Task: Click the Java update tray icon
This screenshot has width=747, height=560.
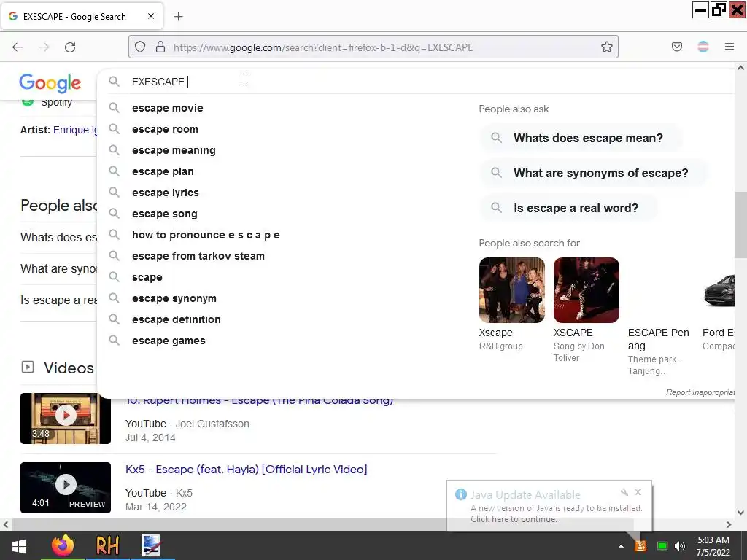Action: tap(640, 545)
